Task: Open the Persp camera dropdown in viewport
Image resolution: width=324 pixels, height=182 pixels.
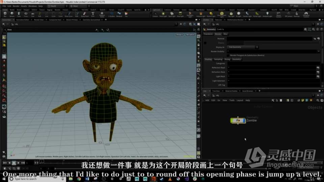Action: point(179,35)
